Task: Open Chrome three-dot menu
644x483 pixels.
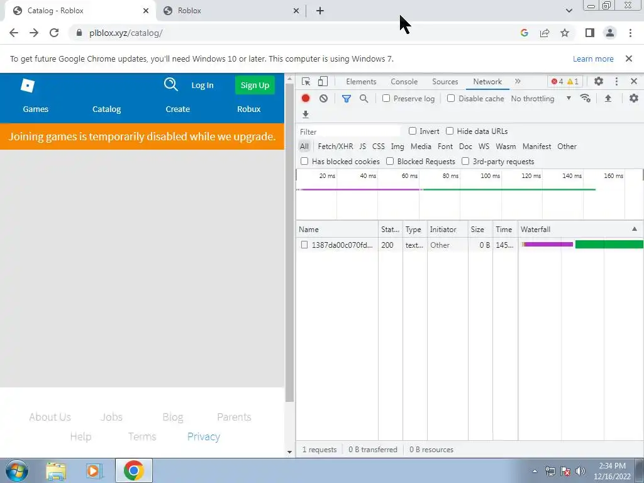Action: (x=630, y=33)
